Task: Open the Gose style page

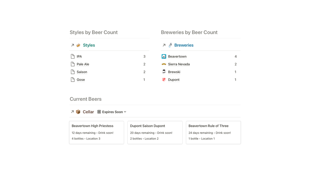Action: click(x=81, y=80)
